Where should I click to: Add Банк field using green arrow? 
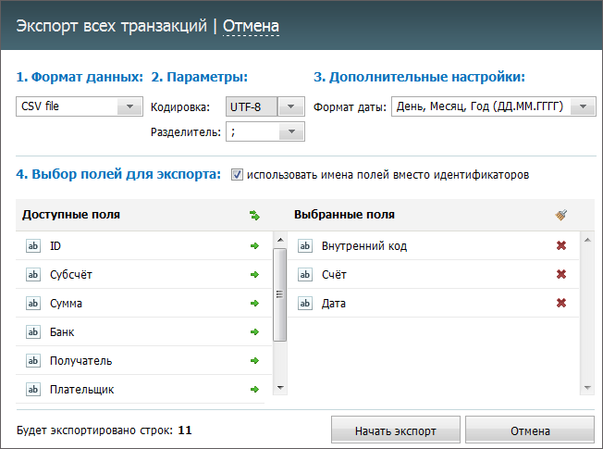[254, 332]
